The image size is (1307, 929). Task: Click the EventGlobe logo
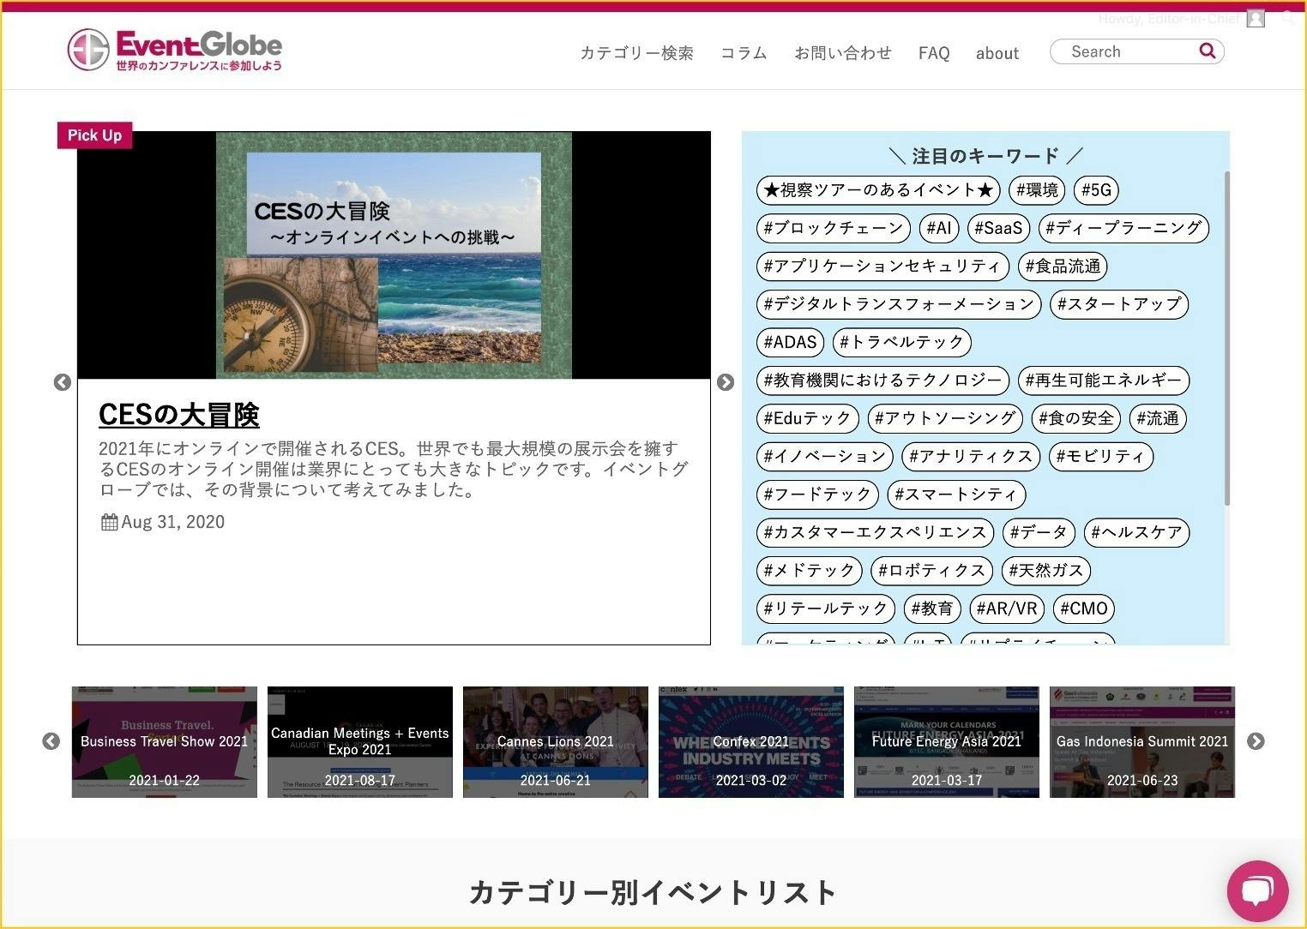175,51
